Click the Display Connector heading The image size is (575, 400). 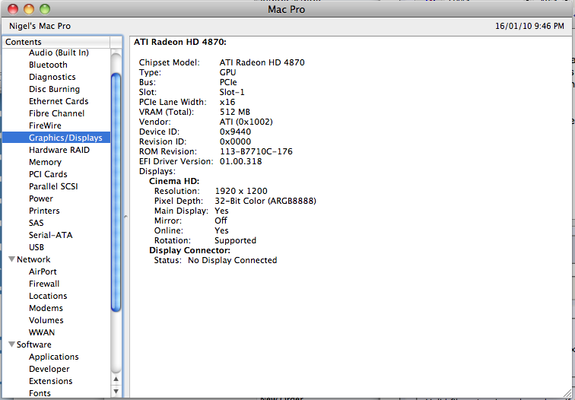point(189,250)
